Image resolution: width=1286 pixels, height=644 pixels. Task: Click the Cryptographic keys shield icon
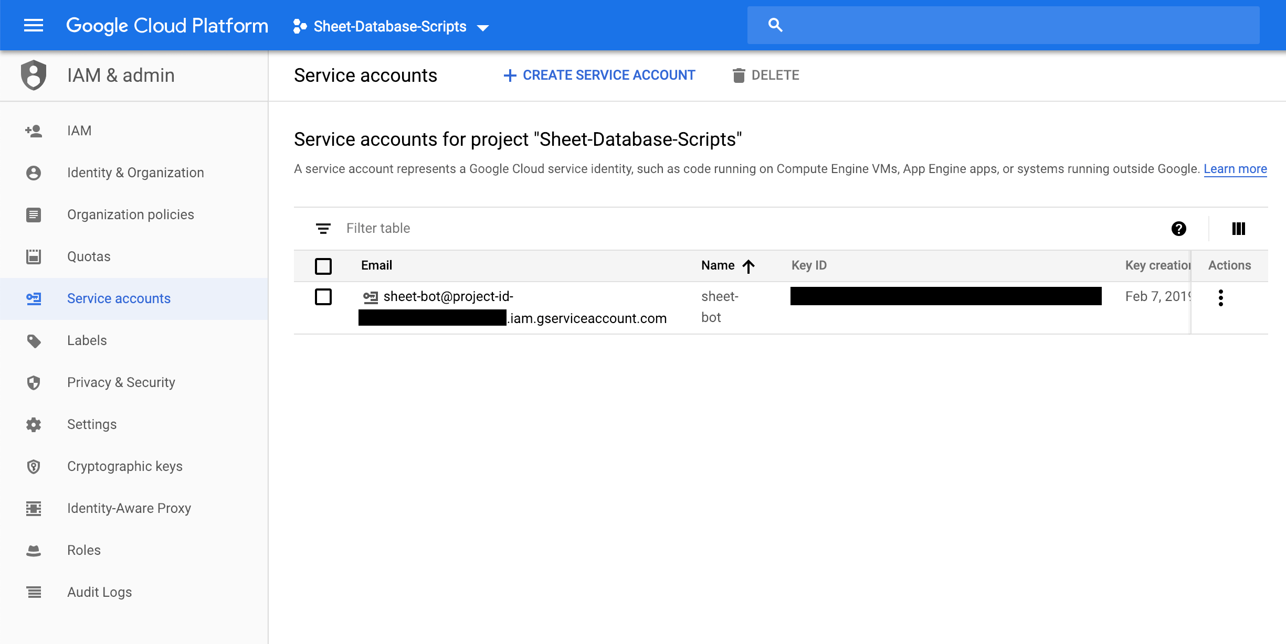coord(34,466)
